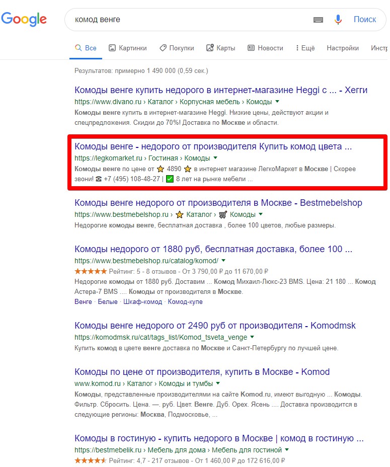Open the Ещё more menu
Image resolution: width=390 pixels, height=467 pixels.
tap(305, 48)
